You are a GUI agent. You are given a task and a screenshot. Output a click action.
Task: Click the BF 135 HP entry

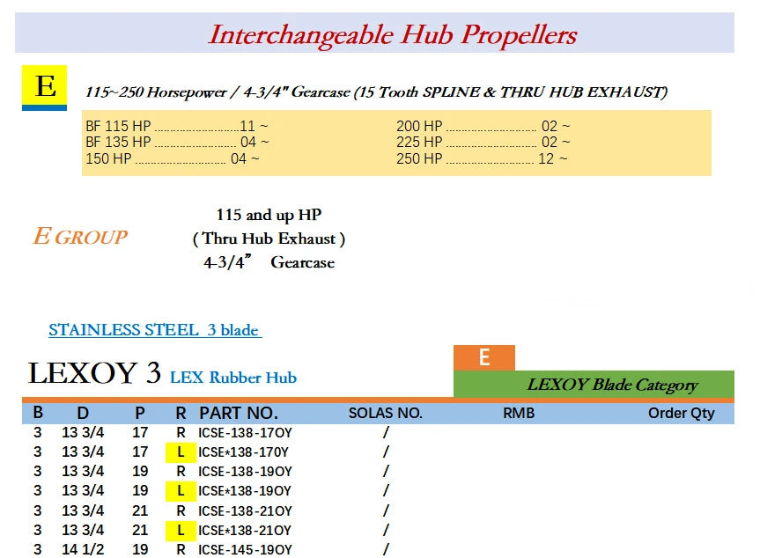pyautogui.click(x=177, y=142)
